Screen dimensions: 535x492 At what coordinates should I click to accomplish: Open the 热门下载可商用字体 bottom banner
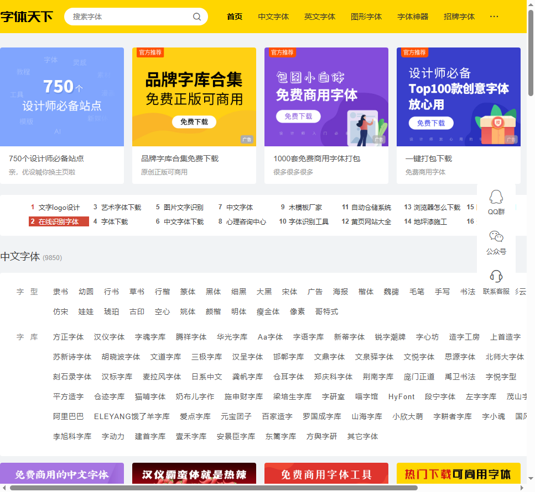pyautogui.click(x=458, y=474)
